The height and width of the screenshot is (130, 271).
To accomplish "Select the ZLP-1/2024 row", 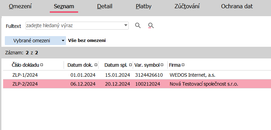I will (137, 75).
